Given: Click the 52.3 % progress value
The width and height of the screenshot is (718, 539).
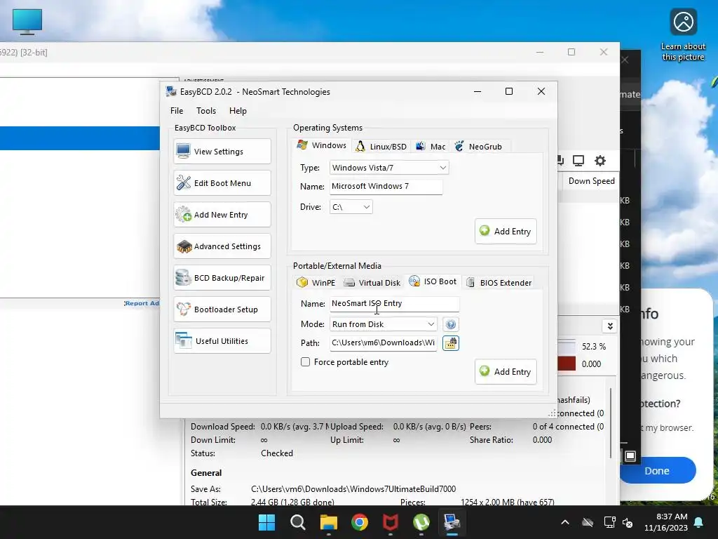Looking at the screenshot, I should [594, 347].
